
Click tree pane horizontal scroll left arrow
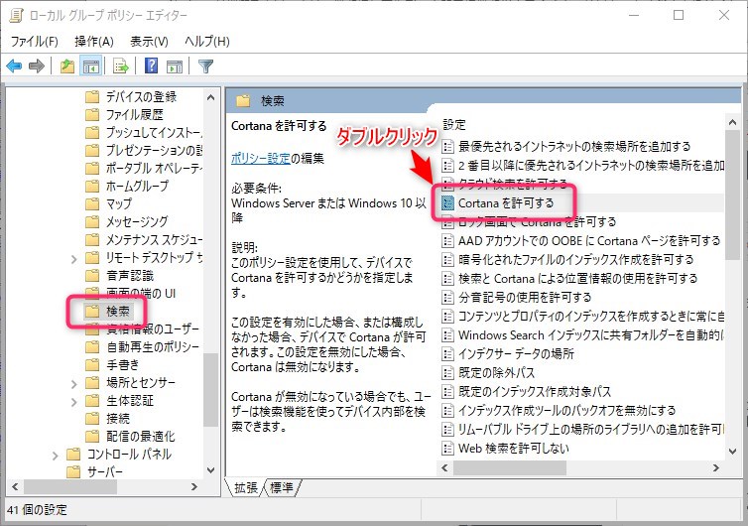coord(15,487)
